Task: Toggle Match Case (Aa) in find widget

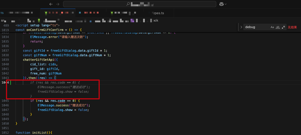Action: (272, 27)
